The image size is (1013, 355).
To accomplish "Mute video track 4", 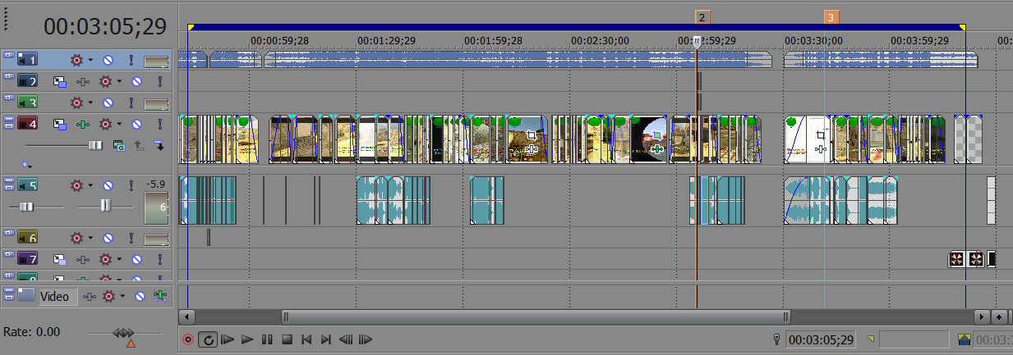I will (137, 125).
